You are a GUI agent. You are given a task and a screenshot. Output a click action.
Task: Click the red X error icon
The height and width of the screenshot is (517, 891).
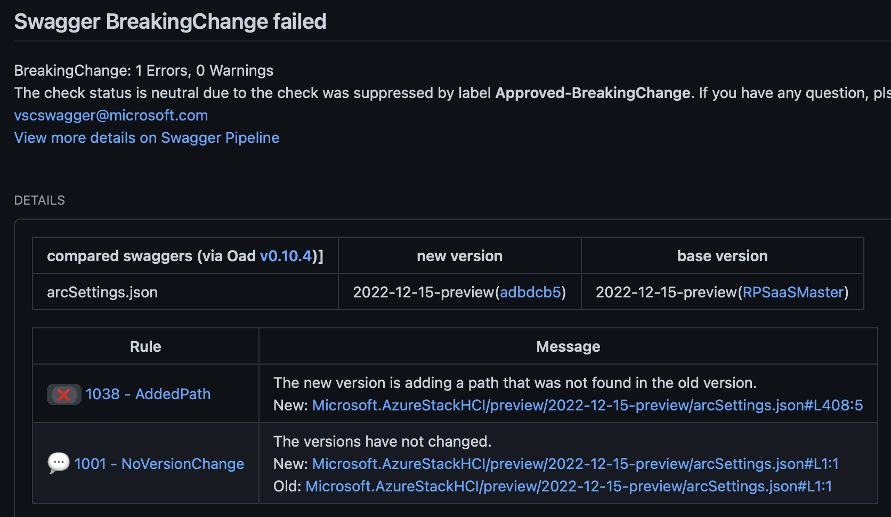(x=64, y=394)
